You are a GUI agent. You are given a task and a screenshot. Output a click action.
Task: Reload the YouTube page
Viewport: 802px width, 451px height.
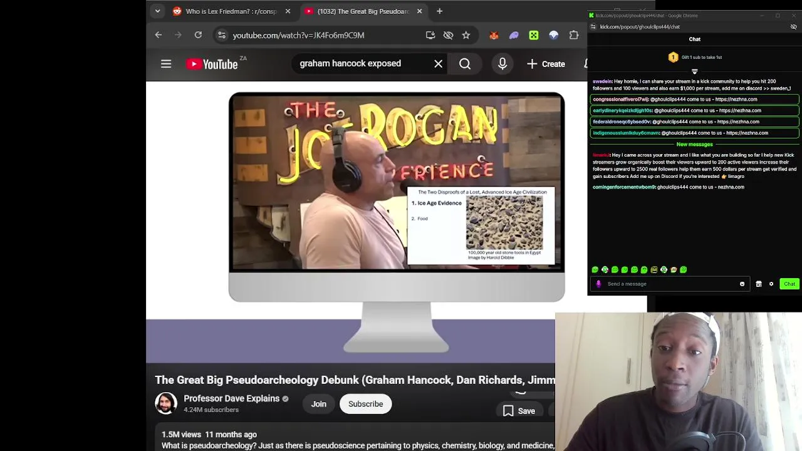198,35
